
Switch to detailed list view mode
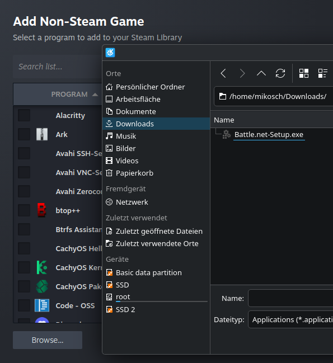[x=323, y=73]
